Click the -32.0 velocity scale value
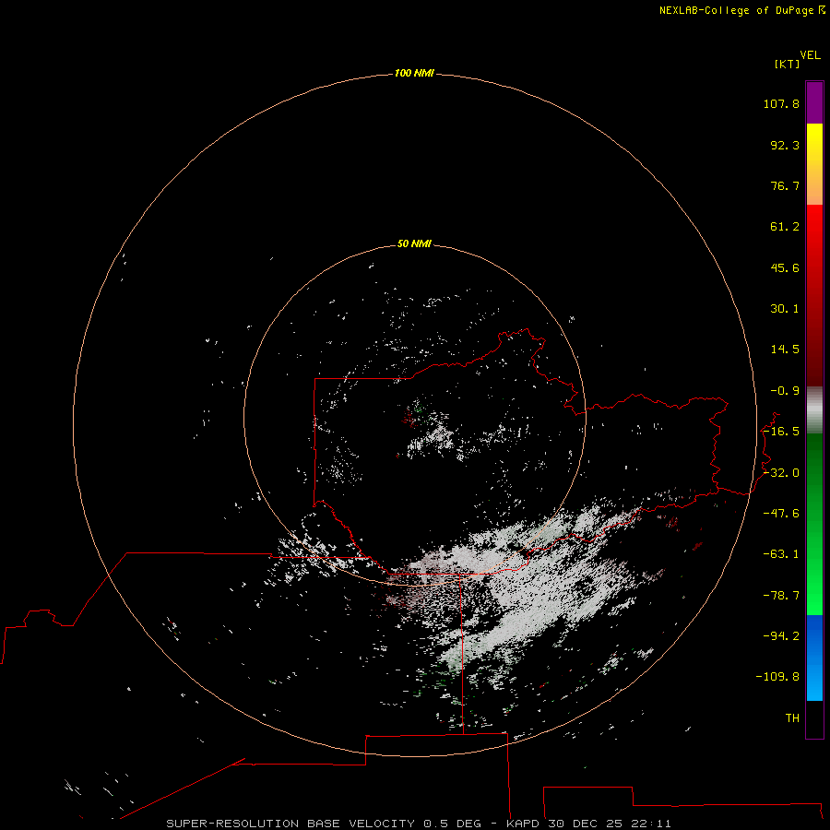This screenshot has width=830, height=830. [781, 473]
